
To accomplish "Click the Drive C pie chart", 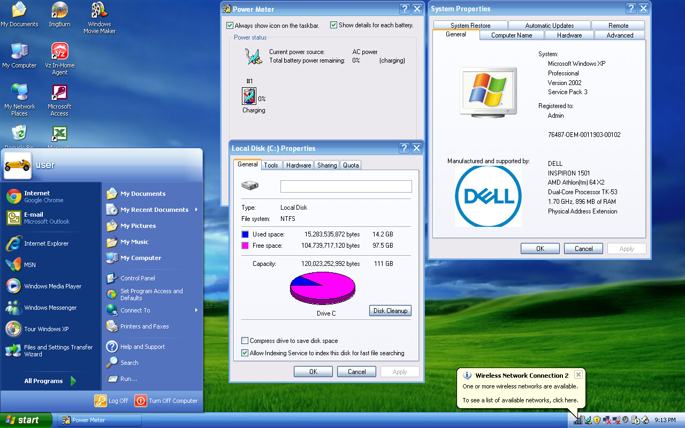I will [x=323, y=288].
